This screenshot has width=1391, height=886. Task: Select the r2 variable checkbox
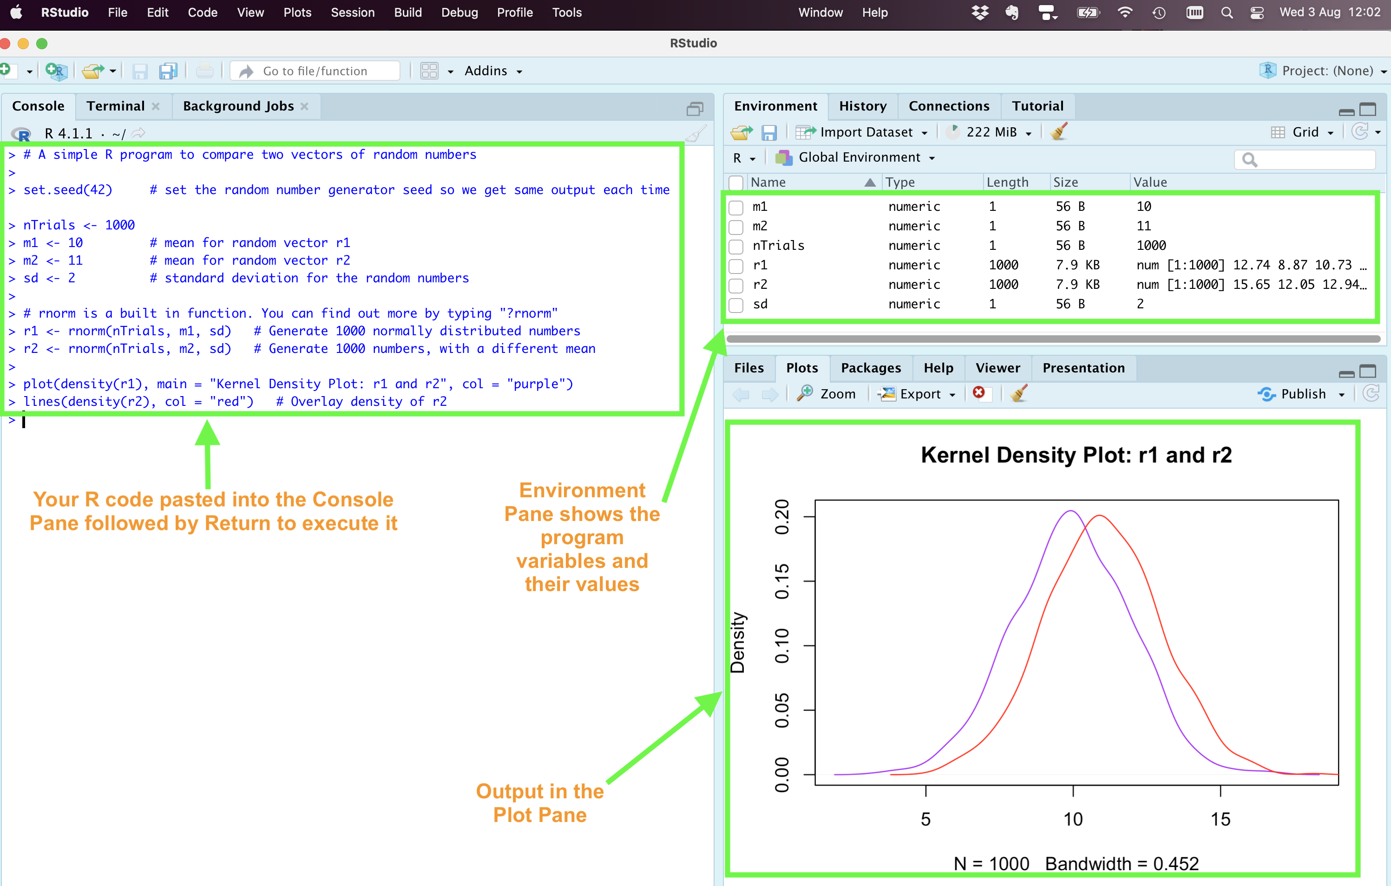(x=736, y=285)
